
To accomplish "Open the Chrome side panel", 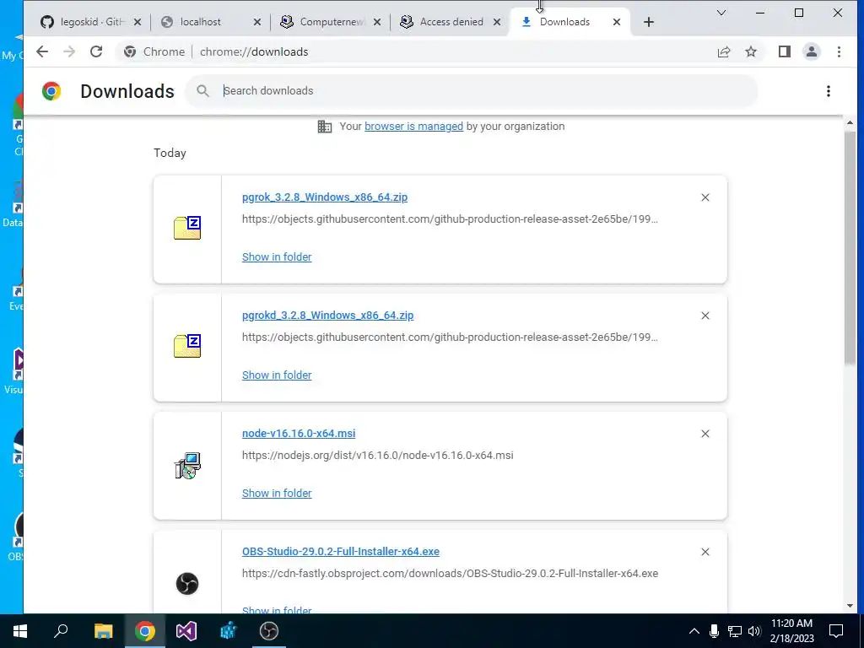I will [784, 51].
